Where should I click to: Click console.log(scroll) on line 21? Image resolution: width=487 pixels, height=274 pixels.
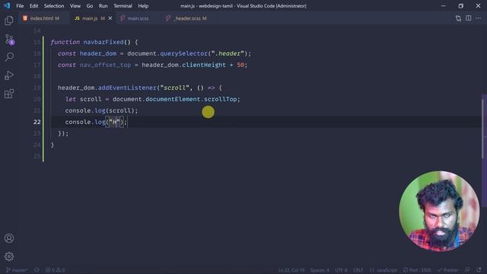pos(101,110)
